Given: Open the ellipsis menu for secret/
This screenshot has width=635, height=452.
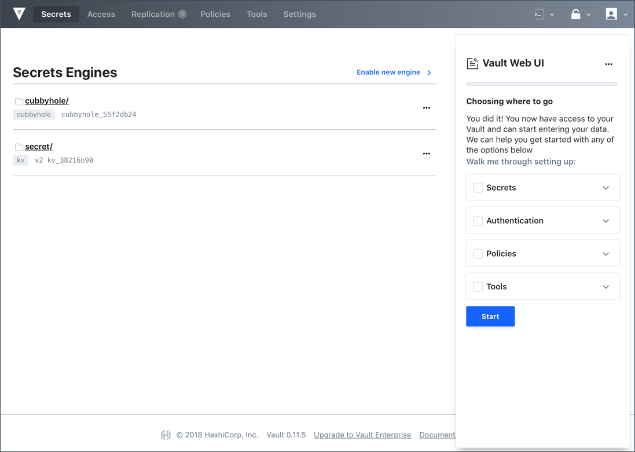Looking at the screenshot, I should (x=427, y=154).
